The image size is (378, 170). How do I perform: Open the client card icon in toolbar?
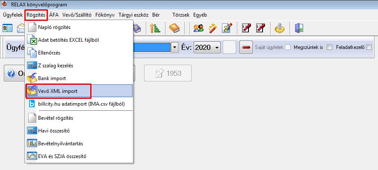pyautogui.click(x=7, y=28)
